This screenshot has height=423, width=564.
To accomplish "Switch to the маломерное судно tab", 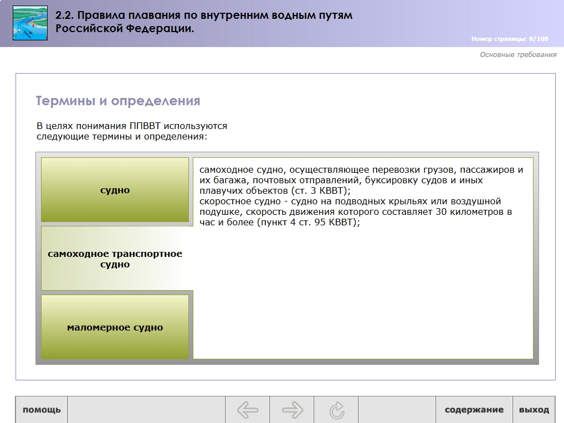I will (115, 327).
